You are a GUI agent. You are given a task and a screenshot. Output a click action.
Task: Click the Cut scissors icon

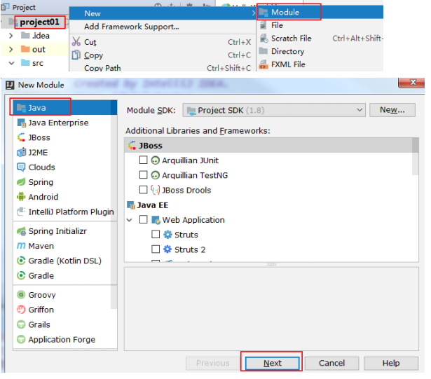(76, 42)
